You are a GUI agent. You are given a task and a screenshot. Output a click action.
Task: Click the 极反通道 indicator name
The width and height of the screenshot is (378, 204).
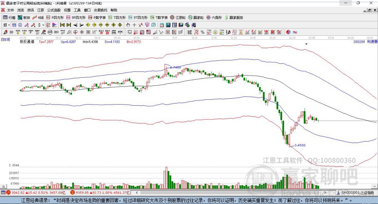(27, 42)
